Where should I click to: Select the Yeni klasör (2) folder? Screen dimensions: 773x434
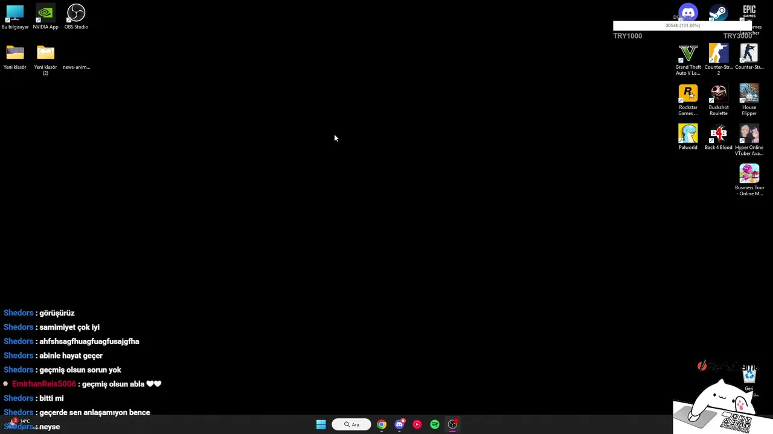45,60
